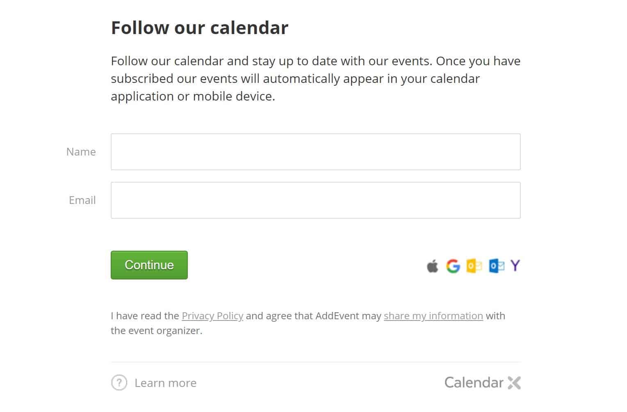627x412 pixels.
Task: Click the subscription description paragraph
Action: click(315, 78)
